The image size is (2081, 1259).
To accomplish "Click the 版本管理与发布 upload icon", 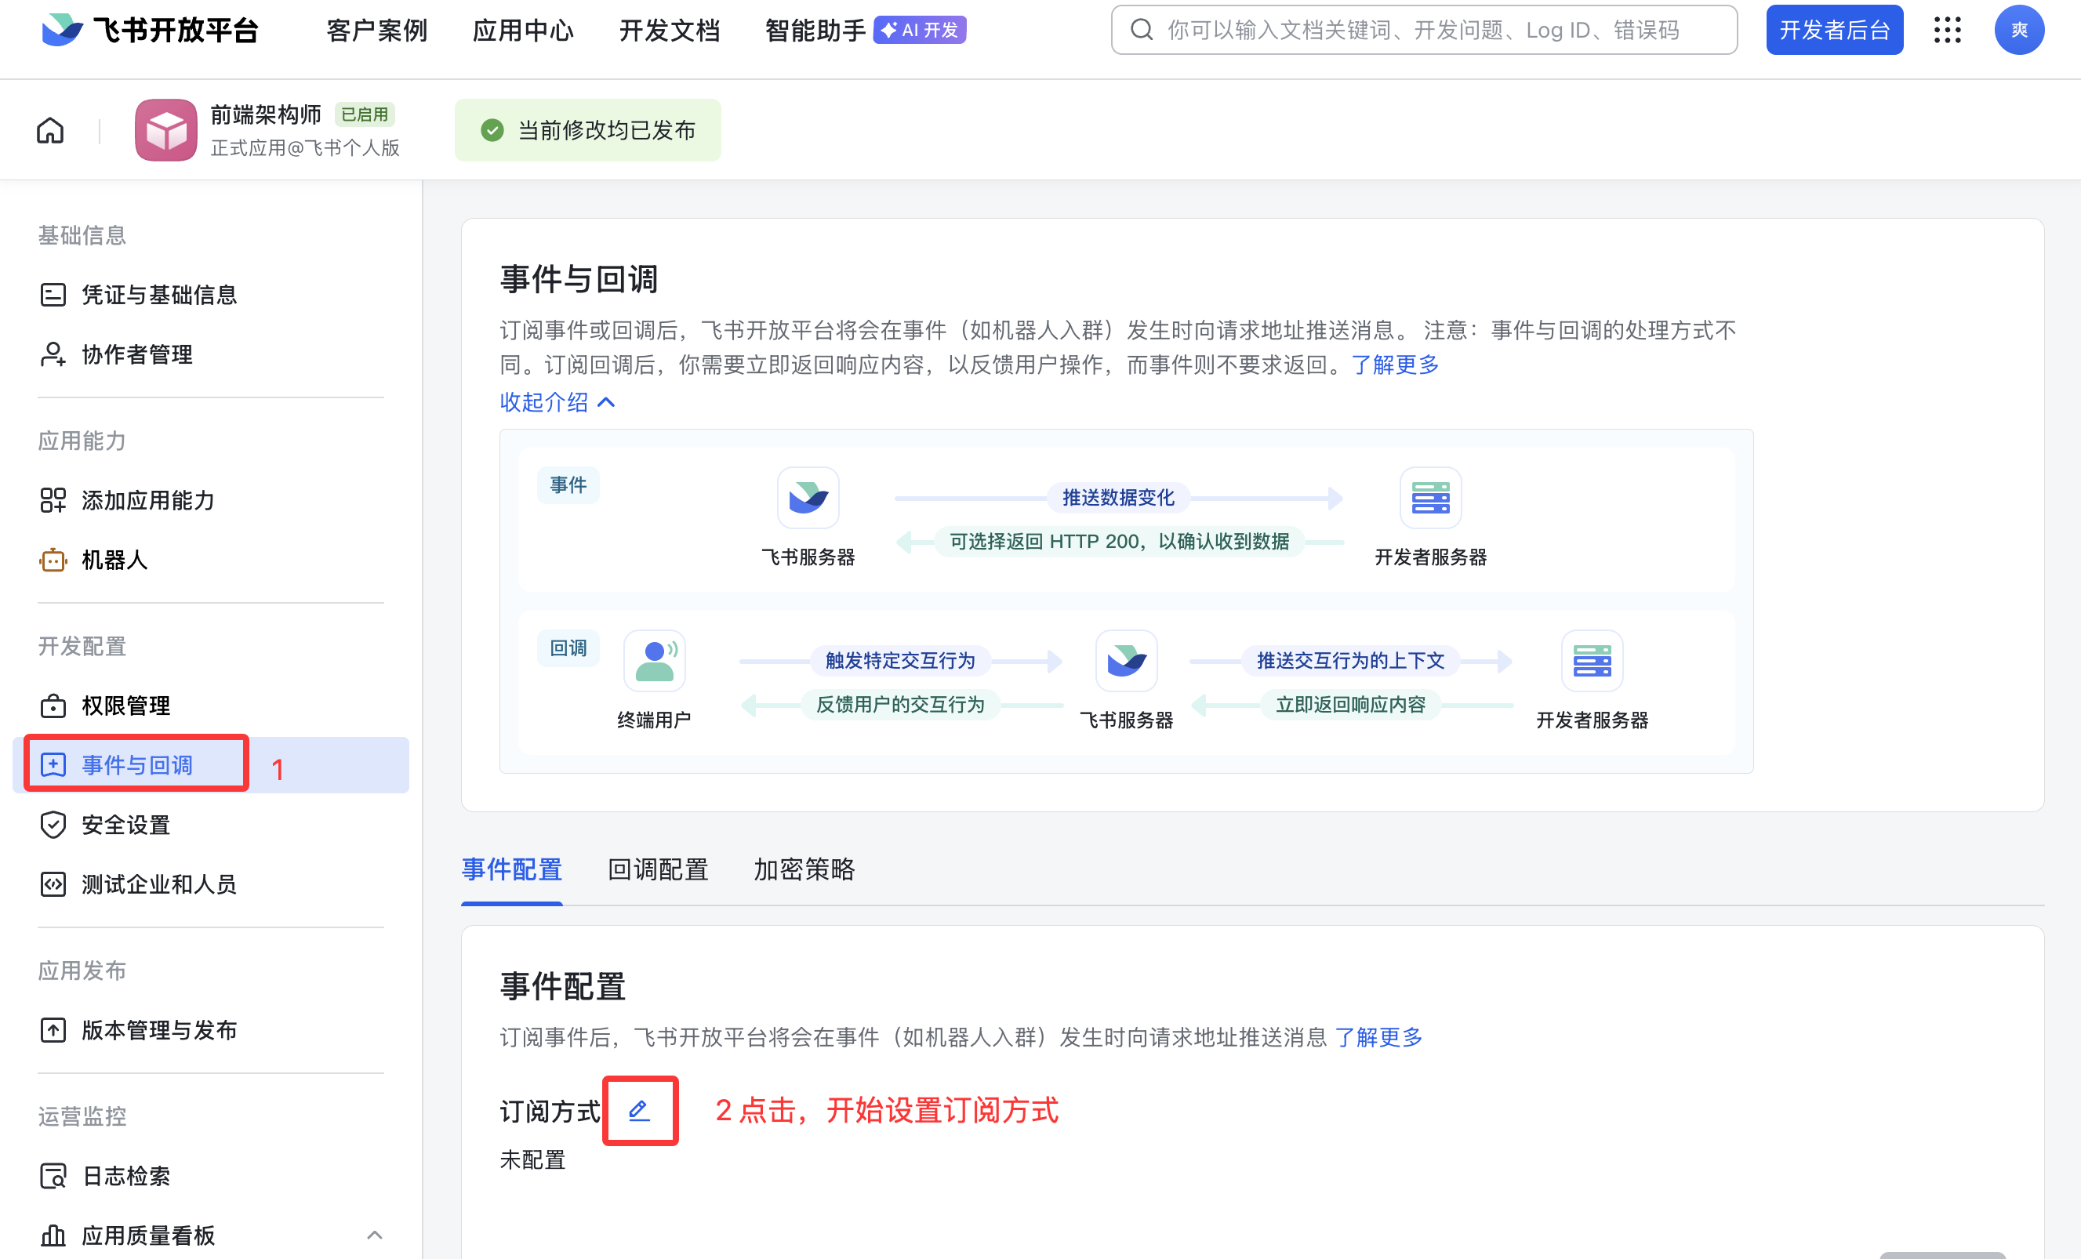I will (x=53, y=1029).
